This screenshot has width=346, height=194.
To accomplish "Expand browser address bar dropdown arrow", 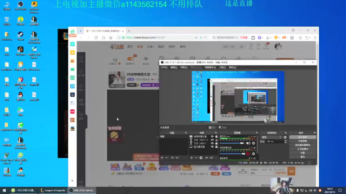I will click(x=205, y=38).
